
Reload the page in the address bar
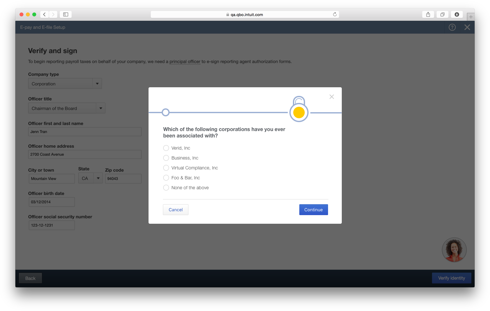[335, 14]
